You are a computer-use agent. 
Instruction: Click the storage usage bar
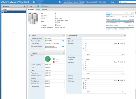point(120,15)
